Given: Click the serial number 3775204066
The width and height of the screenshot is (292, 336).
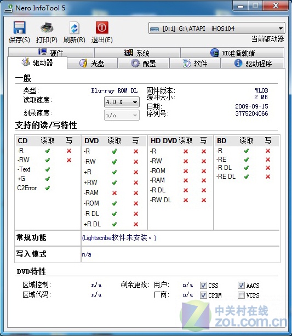Looking at the screenshot, I should click(251, 113).
